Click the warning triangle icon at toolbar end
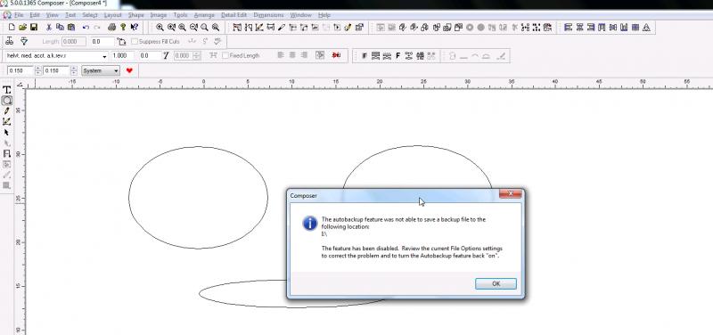 tap(647, 28)
